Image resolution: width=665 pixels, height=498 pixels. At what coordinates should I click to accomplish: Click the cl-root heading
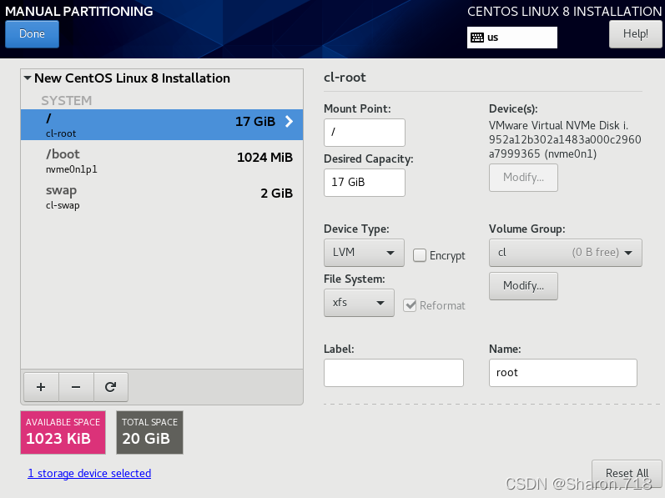345,78
